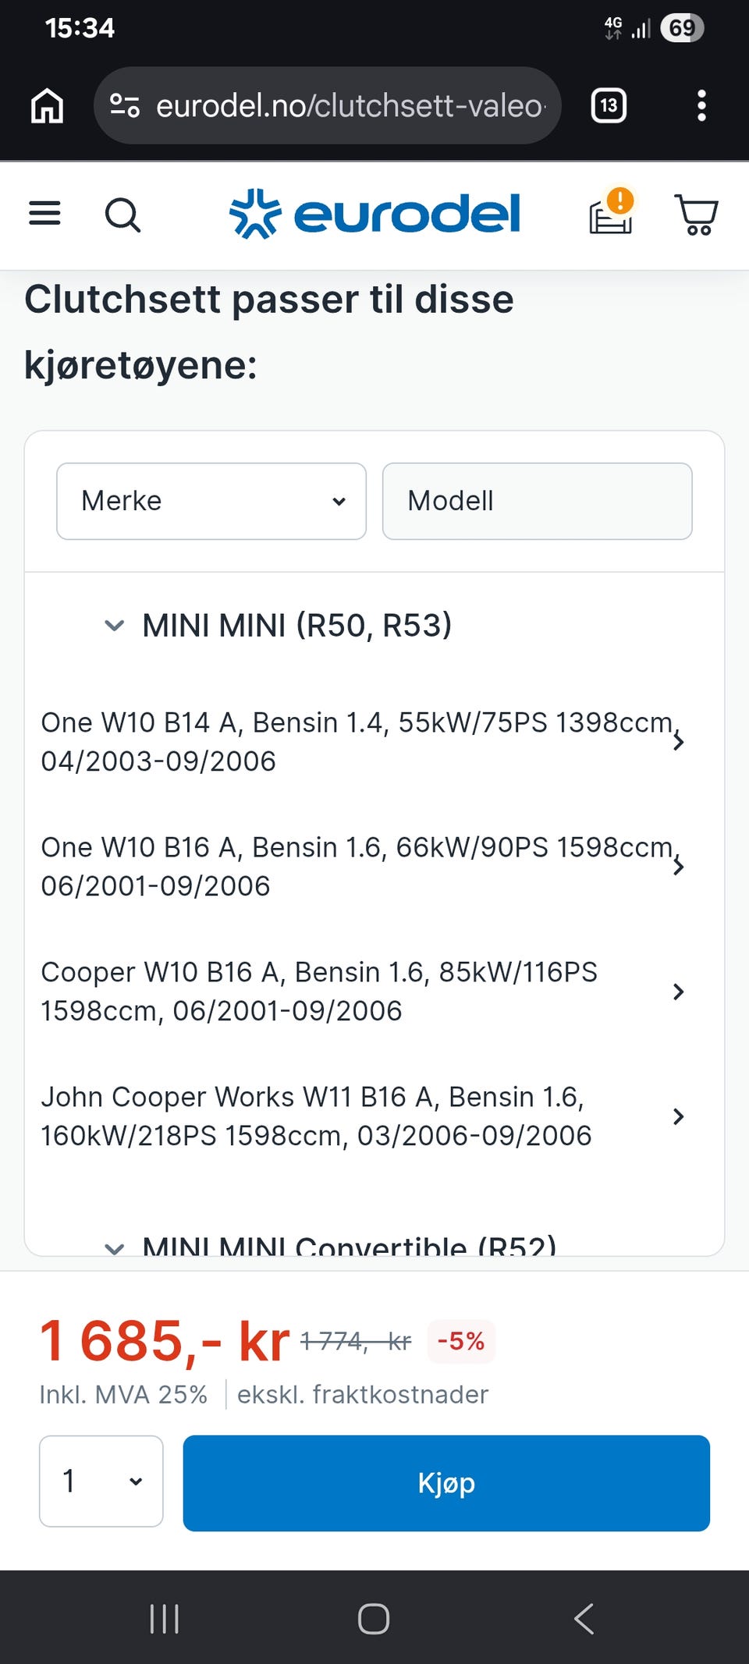Open the Merke dropdown

(211, 501)
